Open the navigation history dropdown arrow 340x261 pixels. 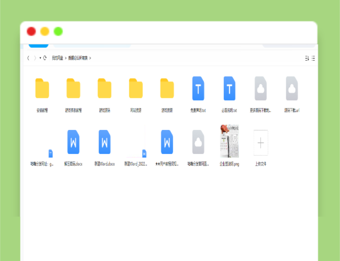(x=40, y=58)
